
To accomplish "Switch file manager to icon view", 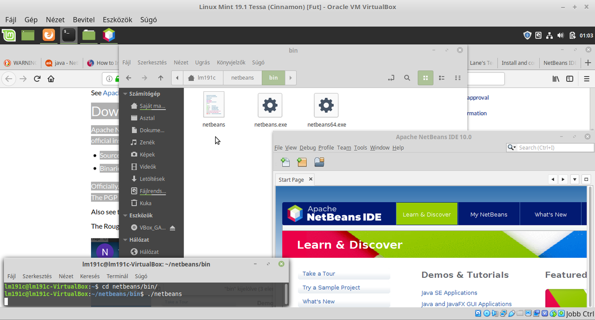I will pyautogui.click(x=425, y=78).
